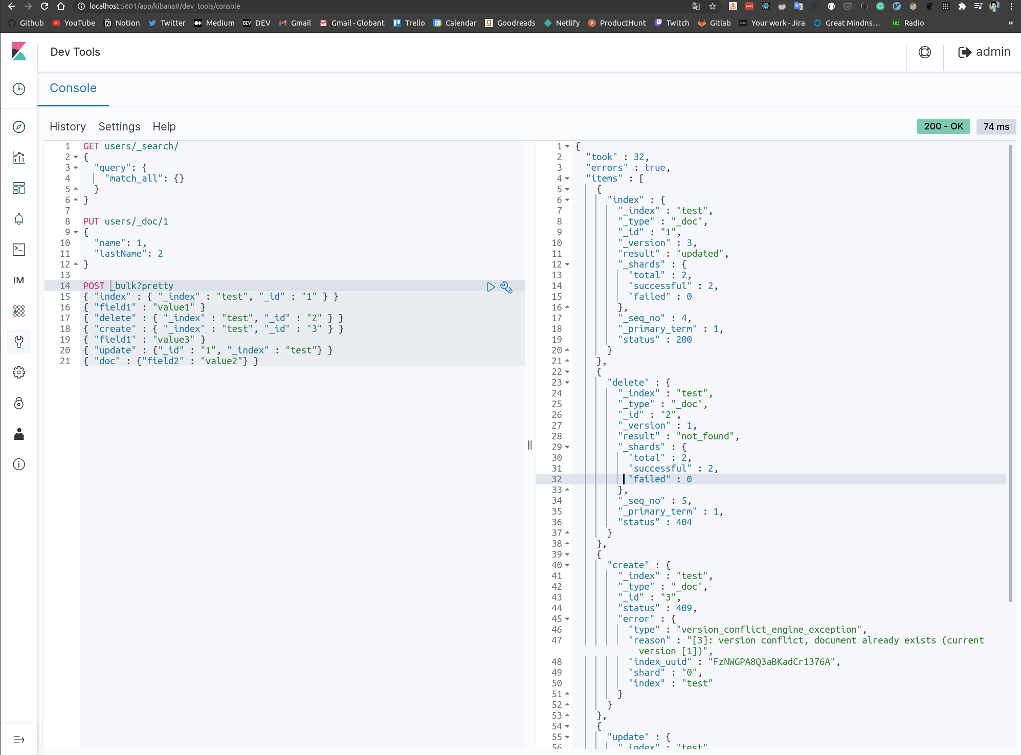
Task: Click the send request play icon
Action: (x=491, y=287)
